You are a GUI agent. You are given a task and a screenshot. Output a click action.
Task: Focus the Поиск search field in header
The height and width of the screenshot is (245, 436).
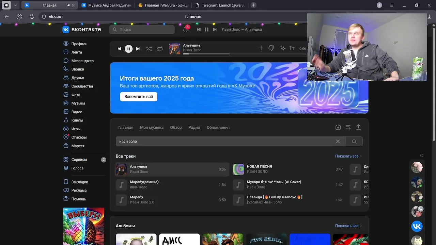coord(142,30)
